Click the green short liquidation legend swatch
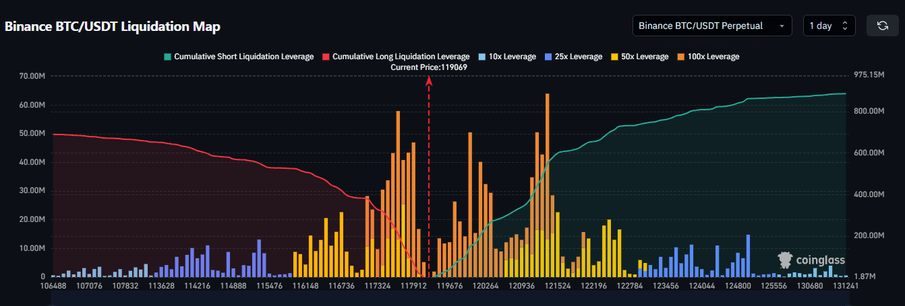Image resolution: width=905 pixels, height=306 pixels. click(x=167, y=56)
